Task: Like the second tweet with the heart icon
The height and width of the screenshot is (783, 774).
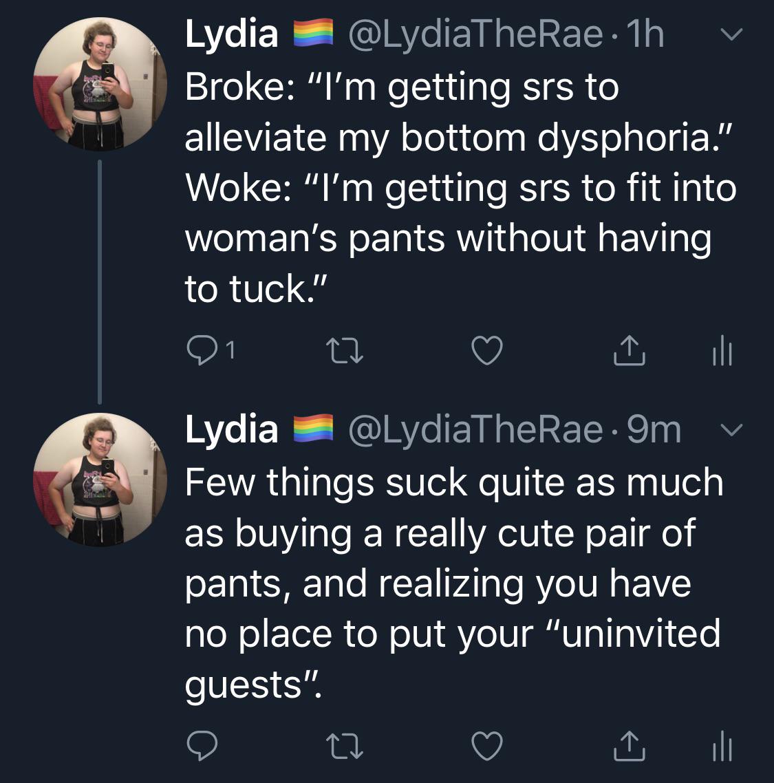Action: [x=488, y=745]
